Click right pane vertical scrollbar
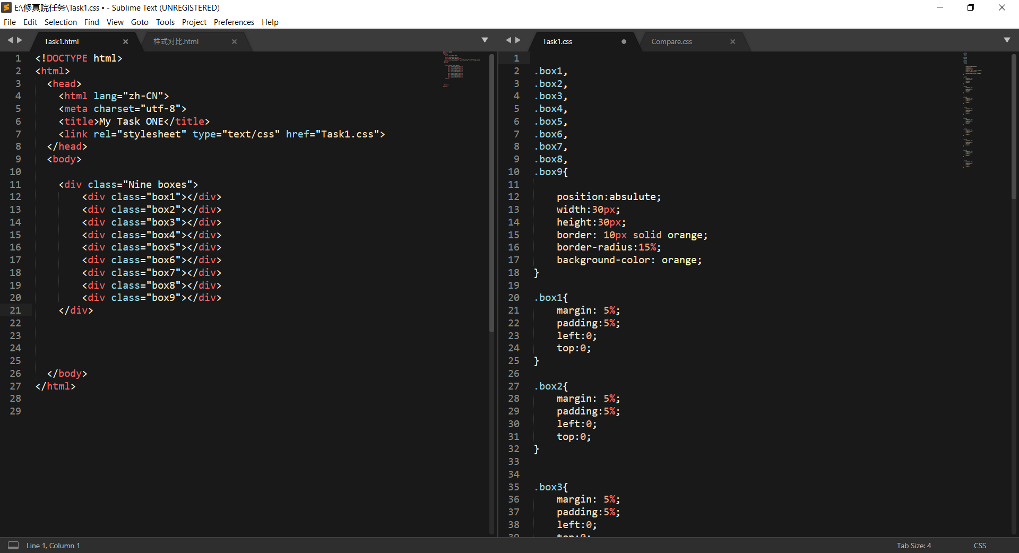Image resolution: width=1019 pixels, height=553 pixels. click(1014, 126)
